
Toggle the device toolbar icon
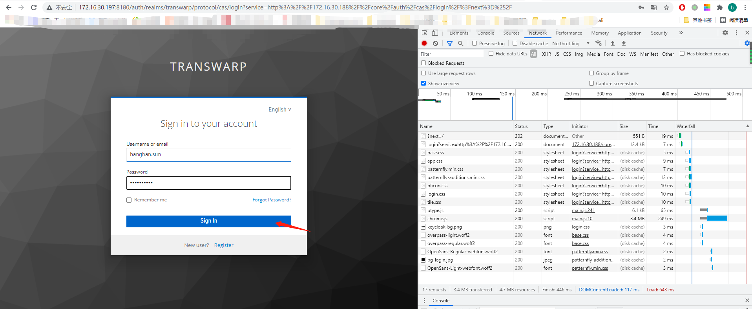435,33
